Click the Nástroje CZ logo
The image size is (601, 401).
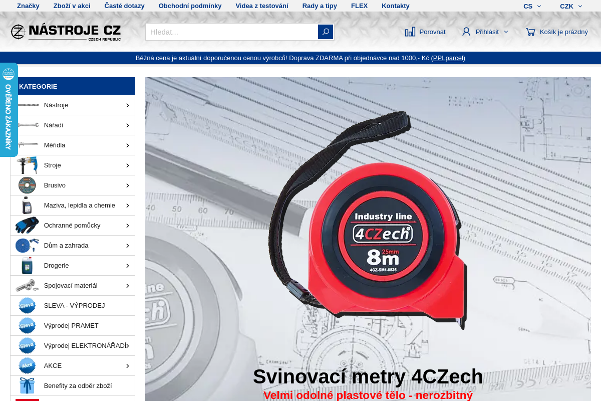[65, 32]
